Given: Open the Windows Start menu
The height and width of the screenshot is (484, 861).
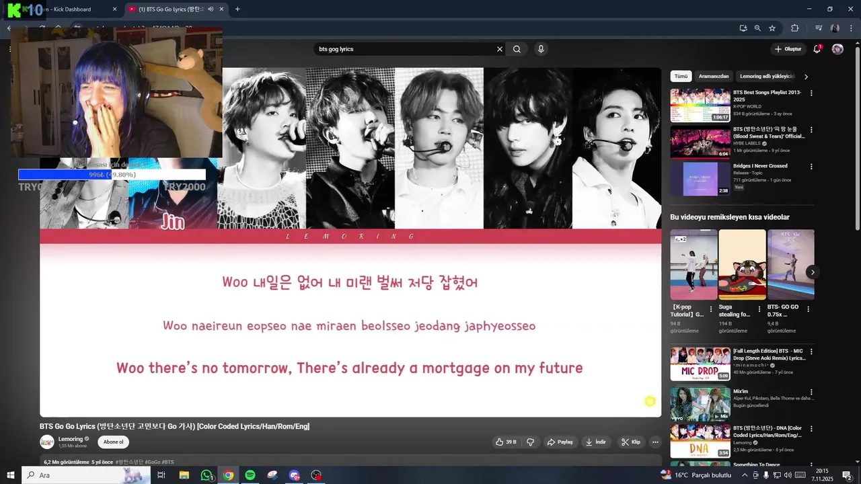Looking at the screenshot, I should pos(10,475).
